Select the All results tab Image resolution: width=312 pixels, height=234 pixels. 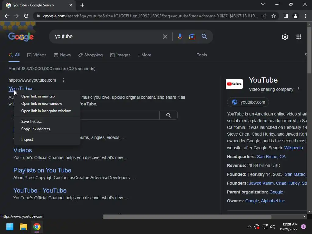point(14,55)
